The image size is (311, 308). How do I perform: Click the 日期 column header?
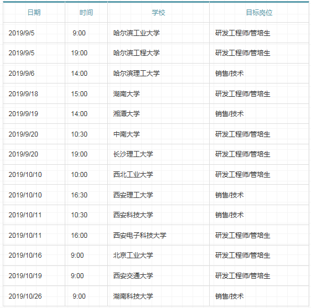[34, 13]
